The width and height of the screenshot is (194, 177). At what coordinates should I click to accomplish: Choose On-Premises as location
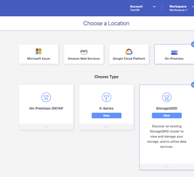[x=174, y=54]
